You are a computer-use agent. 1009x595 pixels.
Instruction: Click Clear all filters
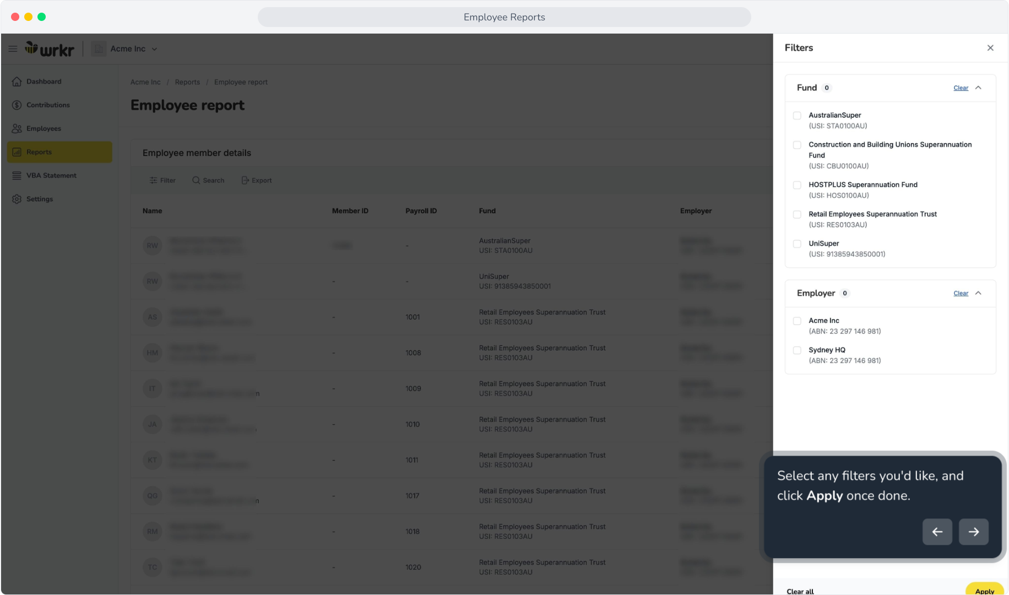[x=800, y=591]
